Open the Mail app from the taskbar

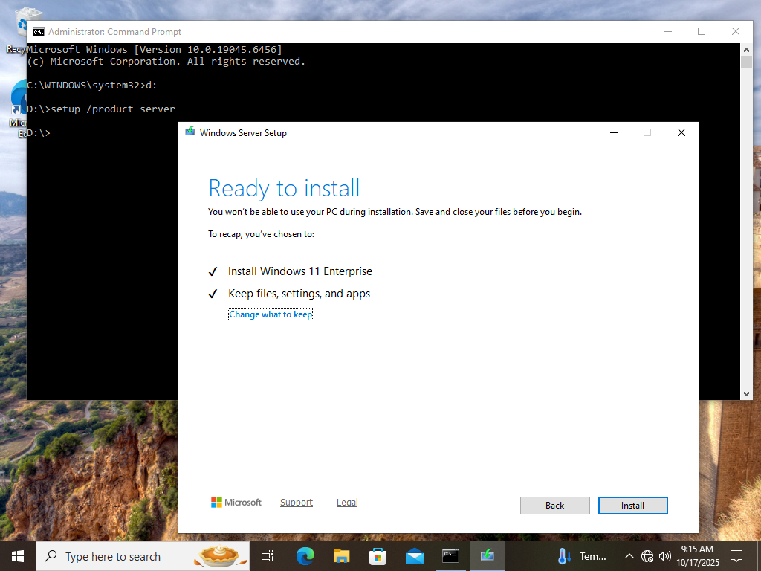414,556
